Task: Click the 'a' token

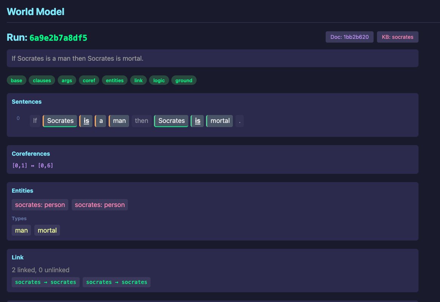Action: pyautogui.click(x=100, y=121)
